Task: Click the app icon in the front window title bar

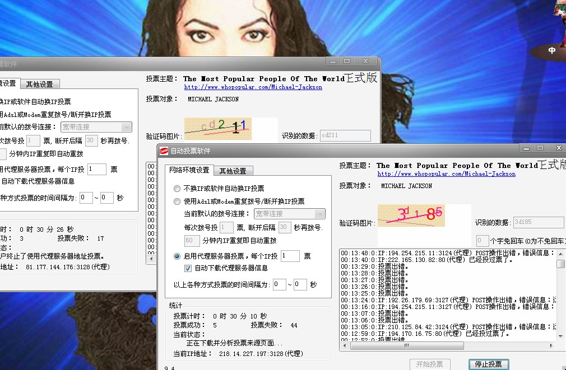Action: 164,151
